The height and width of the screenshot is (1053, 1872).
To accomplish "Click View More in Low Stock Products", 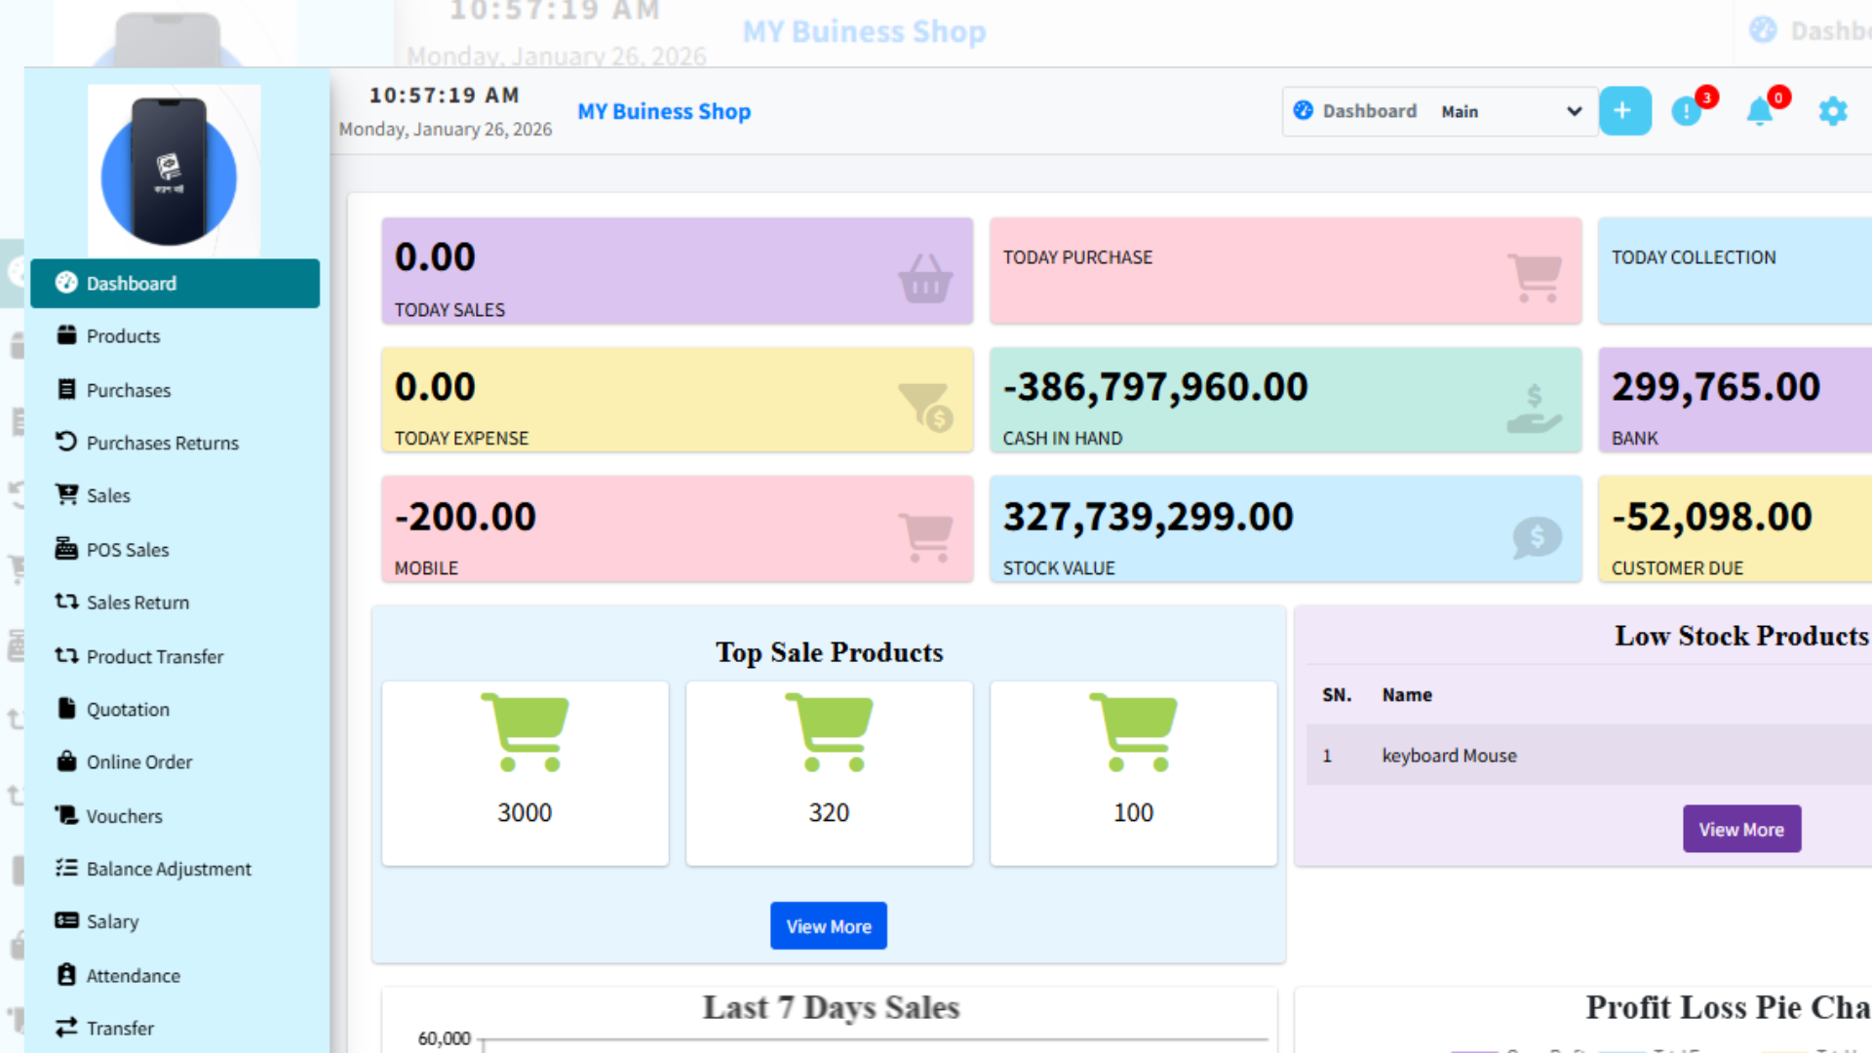I will (1741, 830).
